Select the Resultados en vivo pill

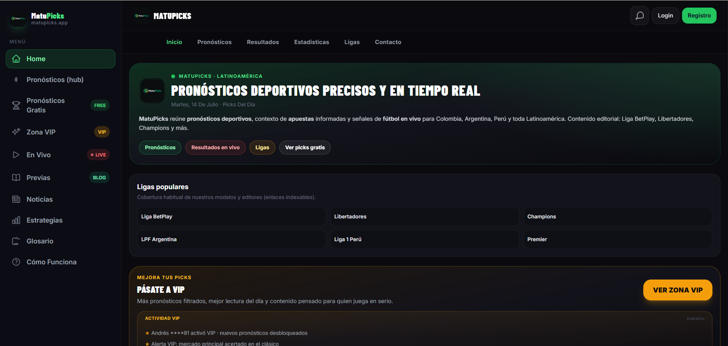pos(215,147)
